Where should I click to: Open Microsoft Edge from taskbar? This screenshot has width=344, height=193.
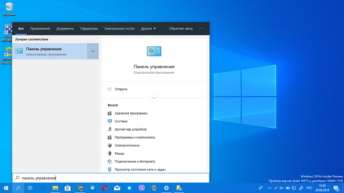pos(43,188)
